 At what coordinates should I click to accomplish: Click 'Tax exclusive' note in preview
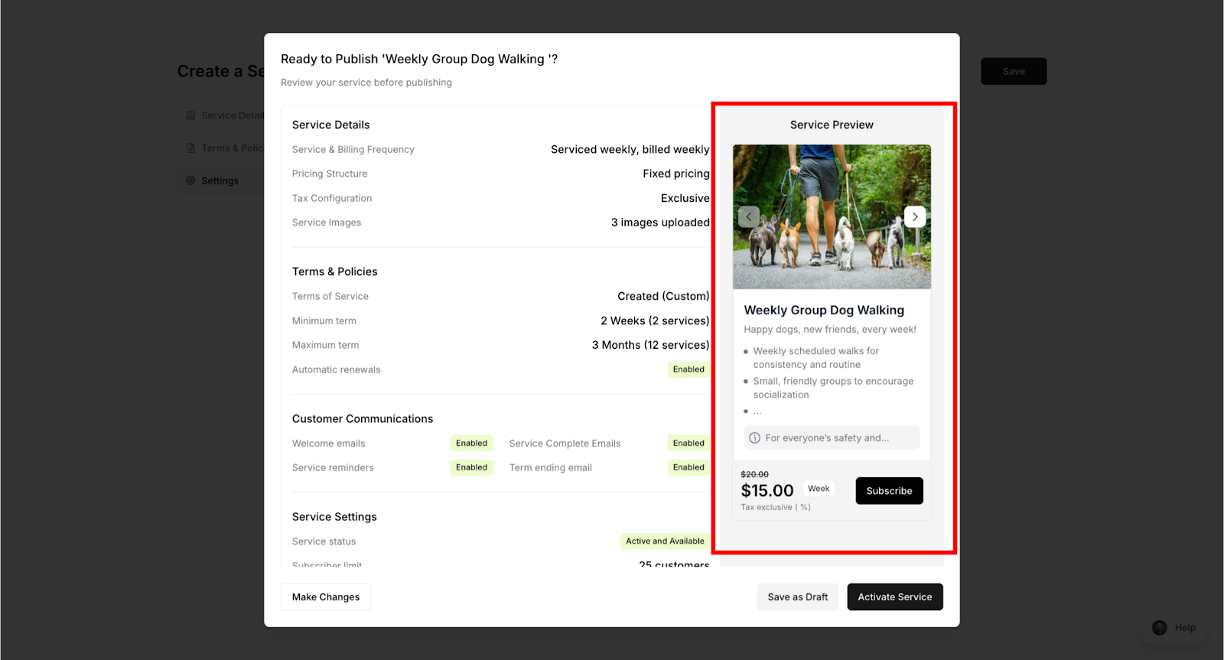776,507
